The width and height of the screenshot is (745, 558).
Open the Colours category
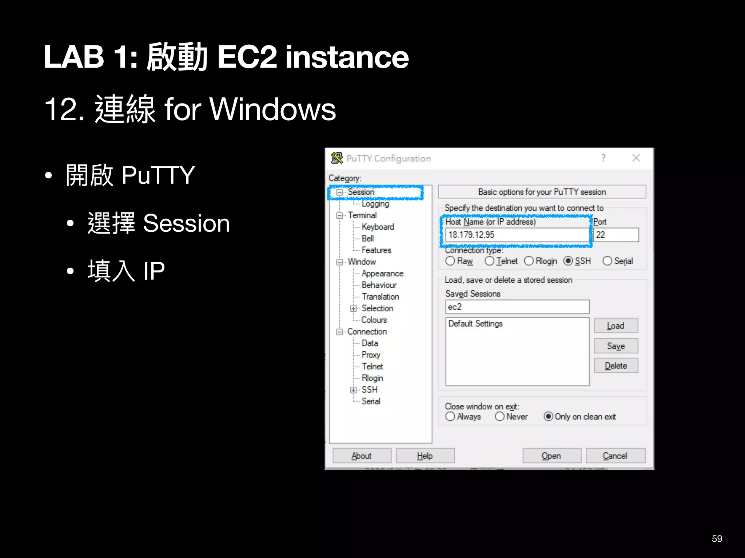[374, 320]
